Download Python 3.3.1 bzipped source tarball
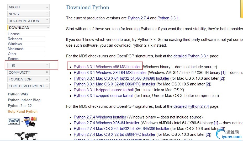243x141 pixels. 103,90
